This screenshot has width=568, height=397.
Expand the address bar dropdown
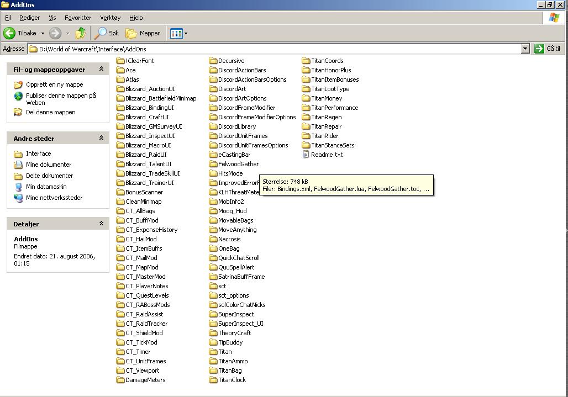[525, 49]
